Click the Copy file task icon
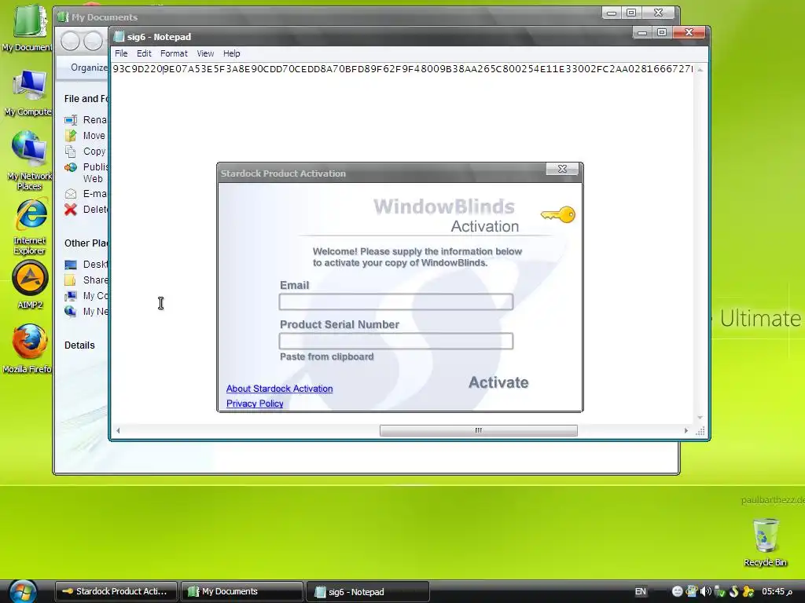This screenshot has width=805, height=603. coord(71,152)
